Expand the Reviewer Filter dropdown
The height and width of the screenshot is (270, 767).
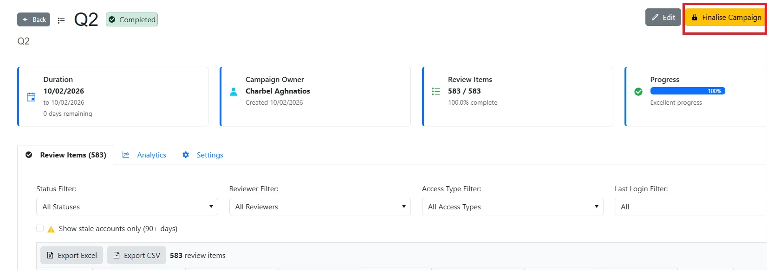point(319,207)
